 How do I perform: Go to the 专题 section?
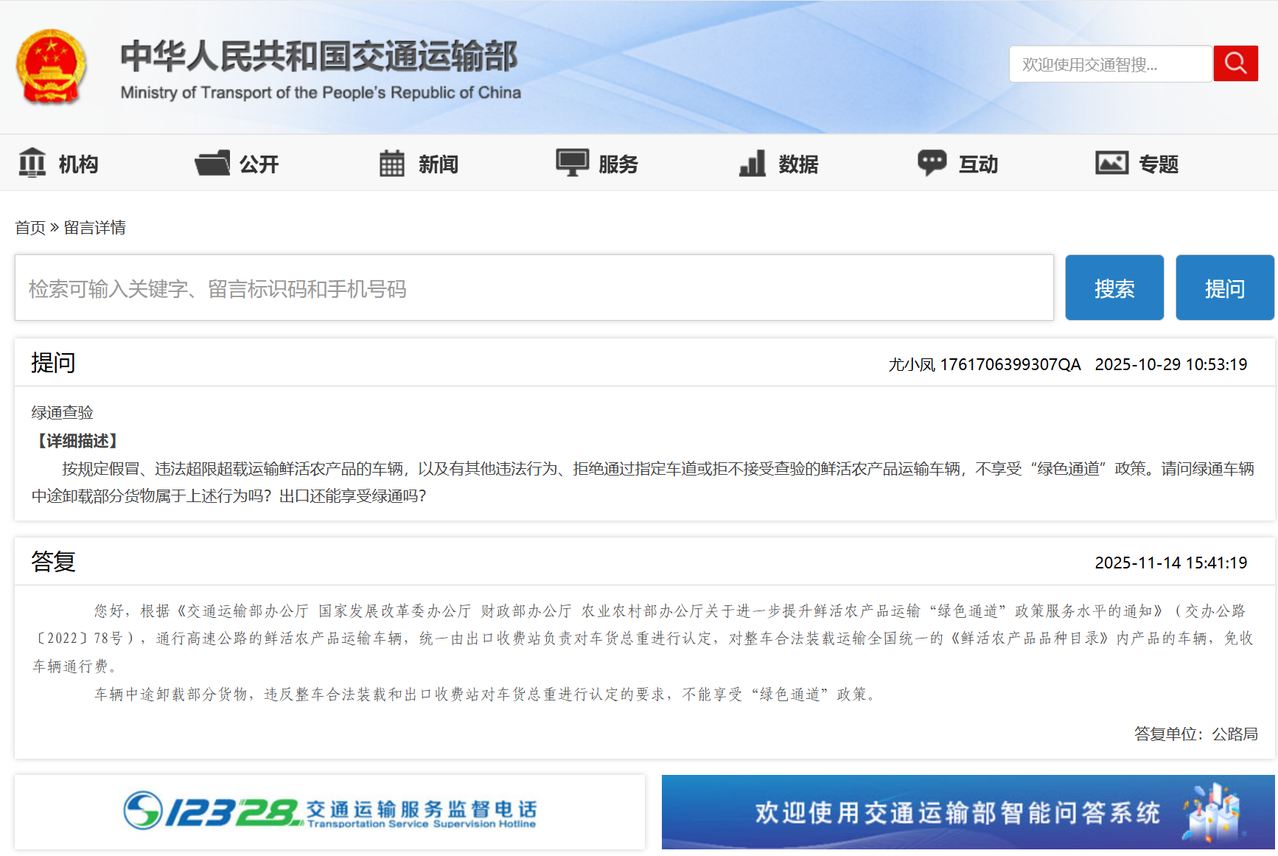1159,164
